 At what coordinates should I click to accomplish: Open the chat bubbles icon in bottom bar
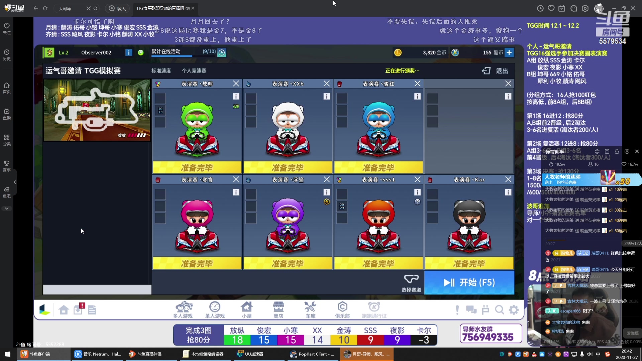[471, 310]
